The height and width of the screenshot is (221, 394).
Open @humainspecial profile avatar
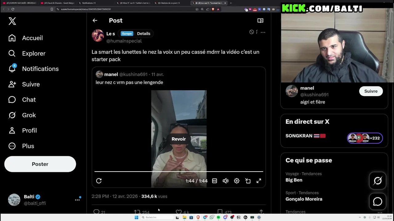[98, 36]
